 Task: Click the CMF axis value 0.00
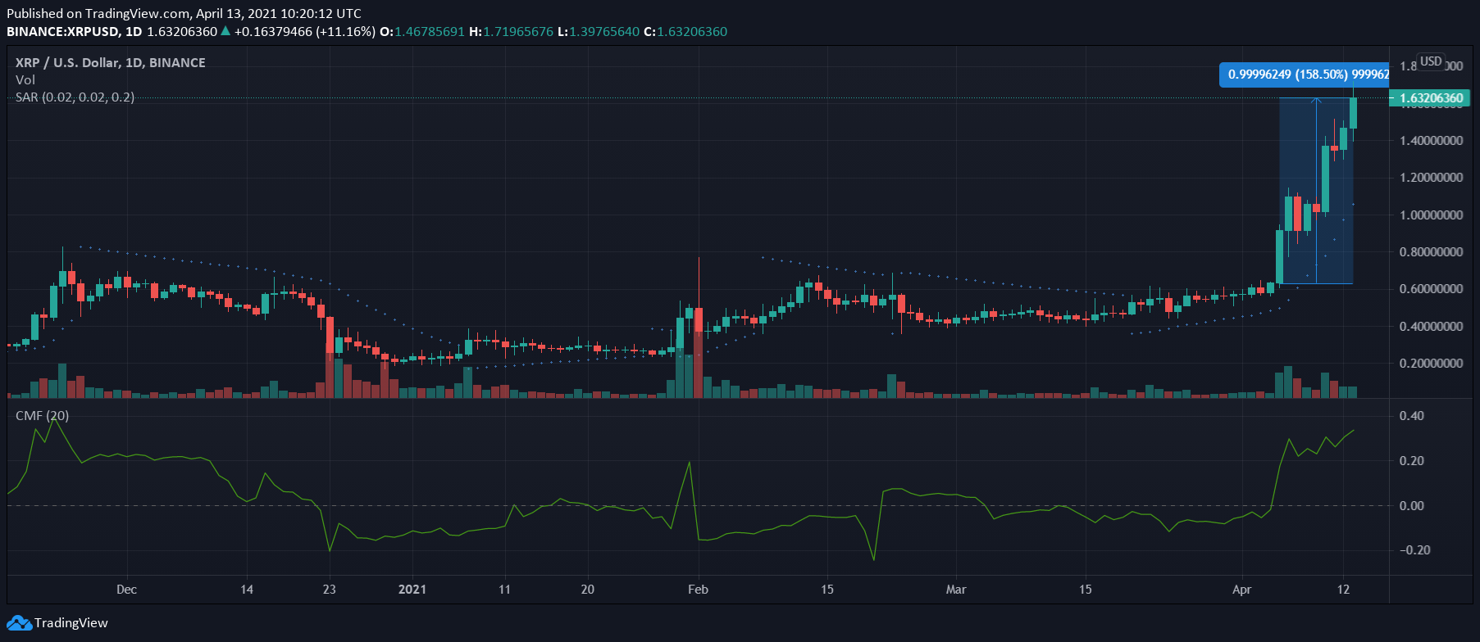coord(1412,506)
